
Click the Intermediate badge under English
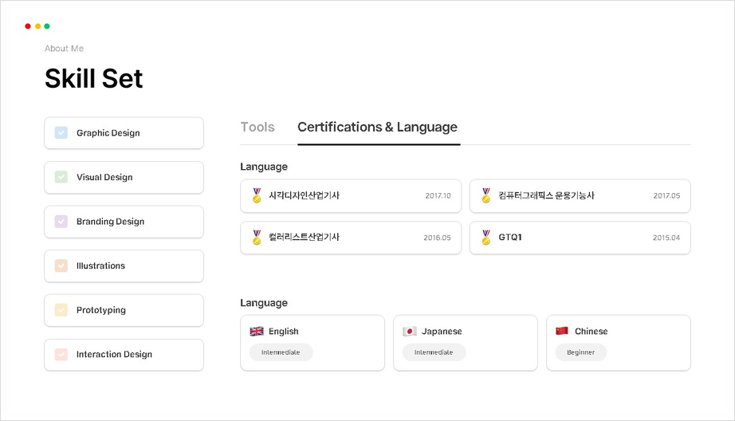[281, 352]
